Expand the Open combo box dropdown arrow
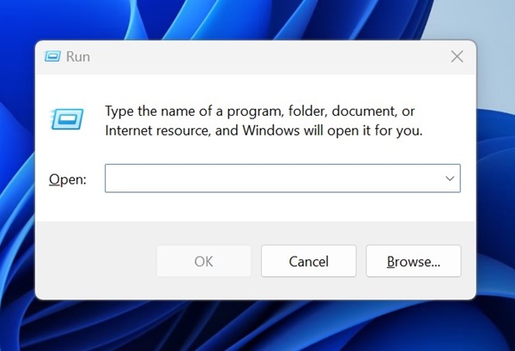Viewport: 515px width, 351px height. click(x=450, y=179)
